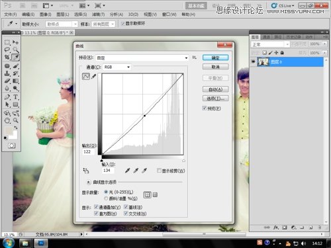Toggle Channel Overlays checkbox

click(96, 207)
